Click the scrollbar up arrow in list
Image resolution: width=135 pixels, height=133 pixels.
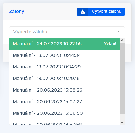pos(122,40)
